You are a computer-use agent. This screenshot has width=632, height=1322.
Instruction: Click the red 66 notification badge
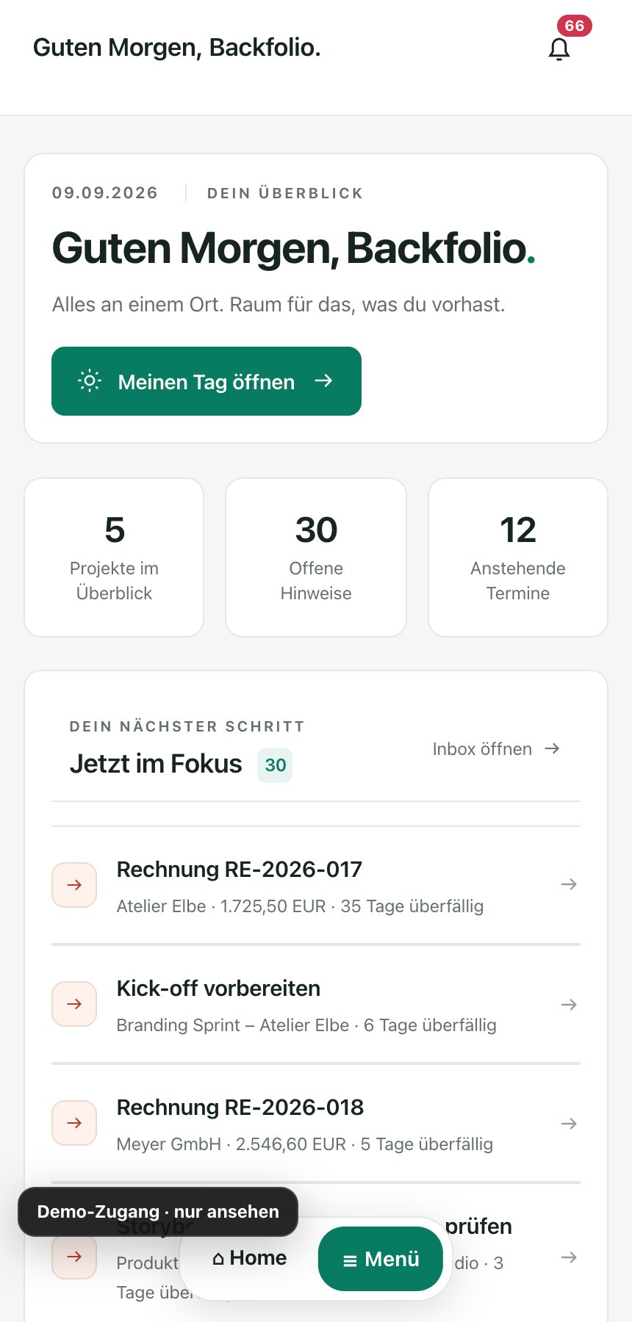click(575, 26)
